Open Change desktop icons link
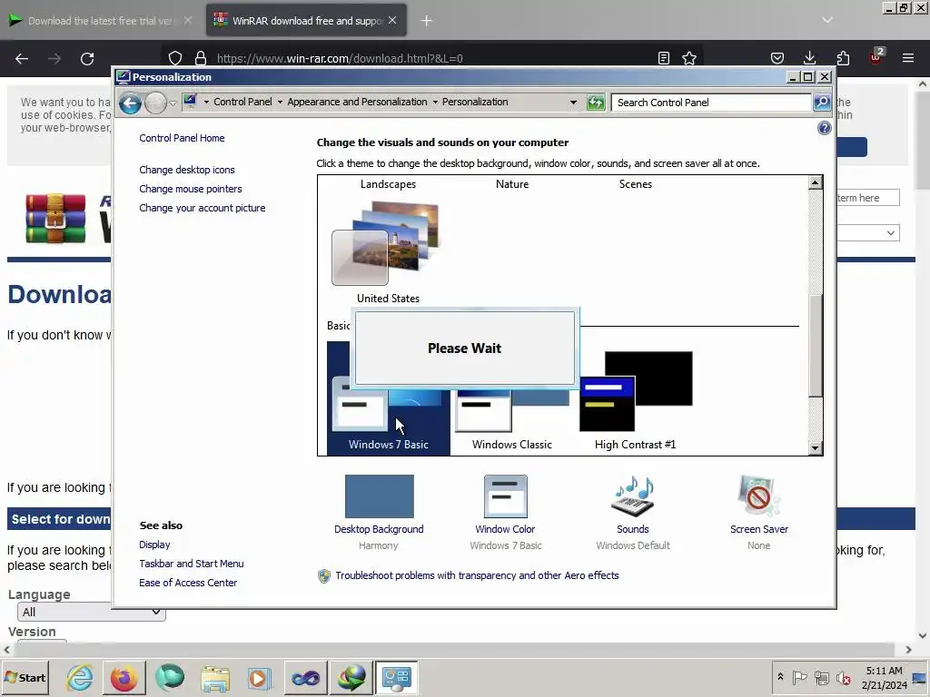Viewport: 930px width, 697px height. (187, 170)
